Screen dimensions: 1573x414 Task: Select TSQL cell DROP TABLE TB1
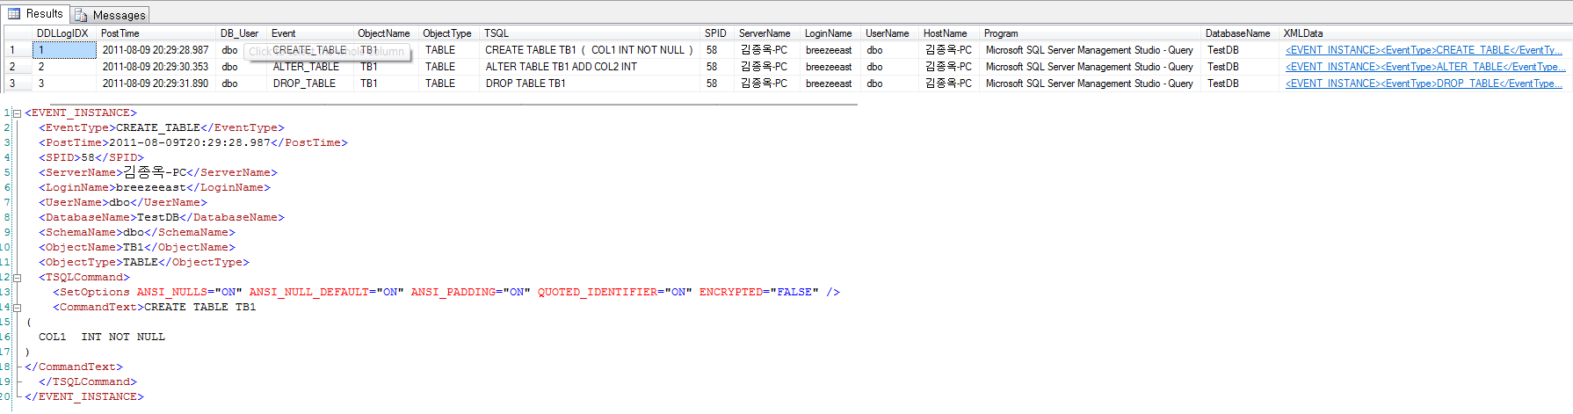tap(591, 84)
